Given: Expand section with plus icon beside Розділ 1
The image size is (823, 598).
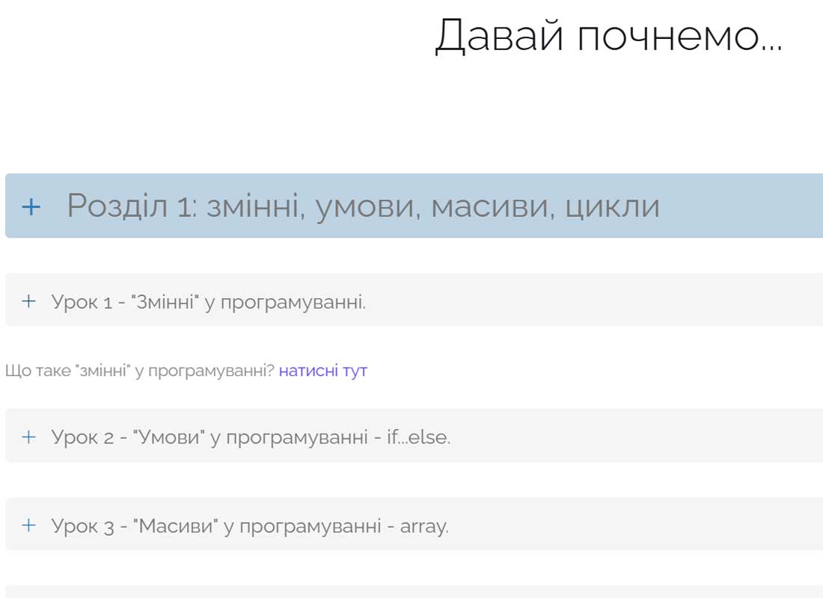Looking at the screenshot, I should coord(31,206).
